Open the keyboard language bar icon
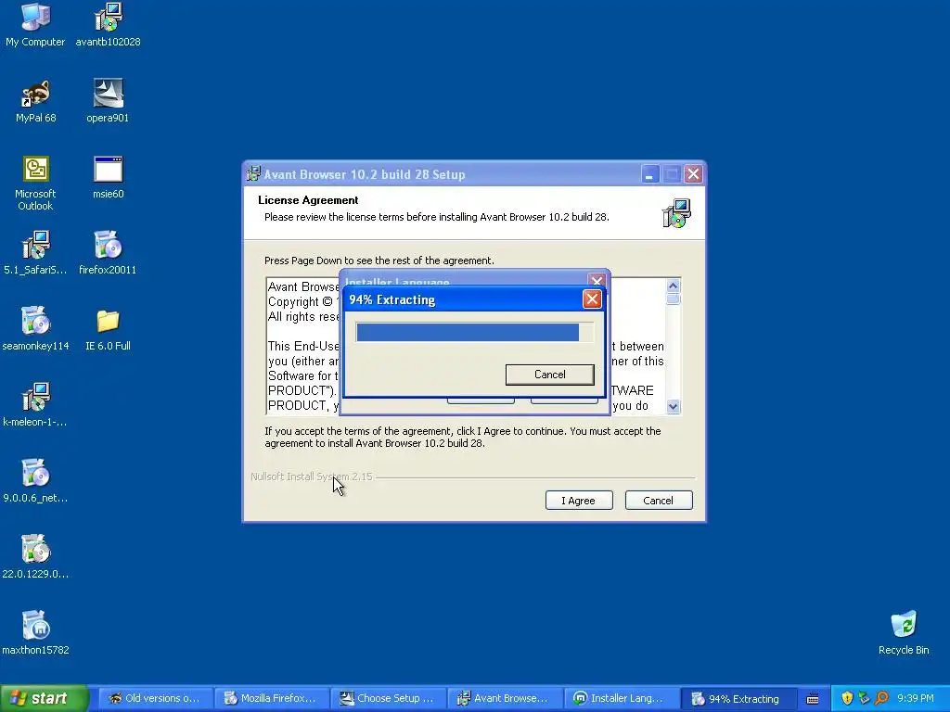 [813, 699]
